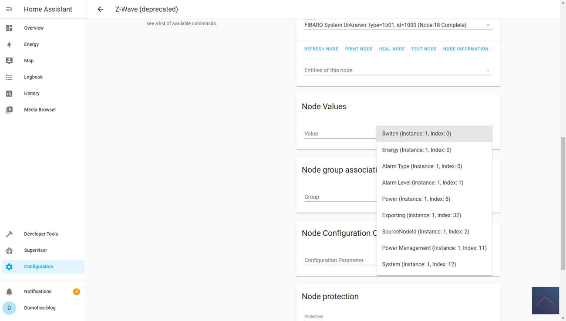
Task: Collapse the sidebar with hamburger menu icon
Action: point(9,9)
